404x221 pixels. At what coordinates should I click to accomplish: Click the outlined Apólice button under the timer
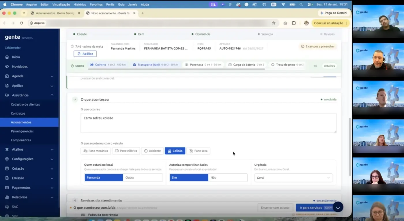[x=85, y=54]
